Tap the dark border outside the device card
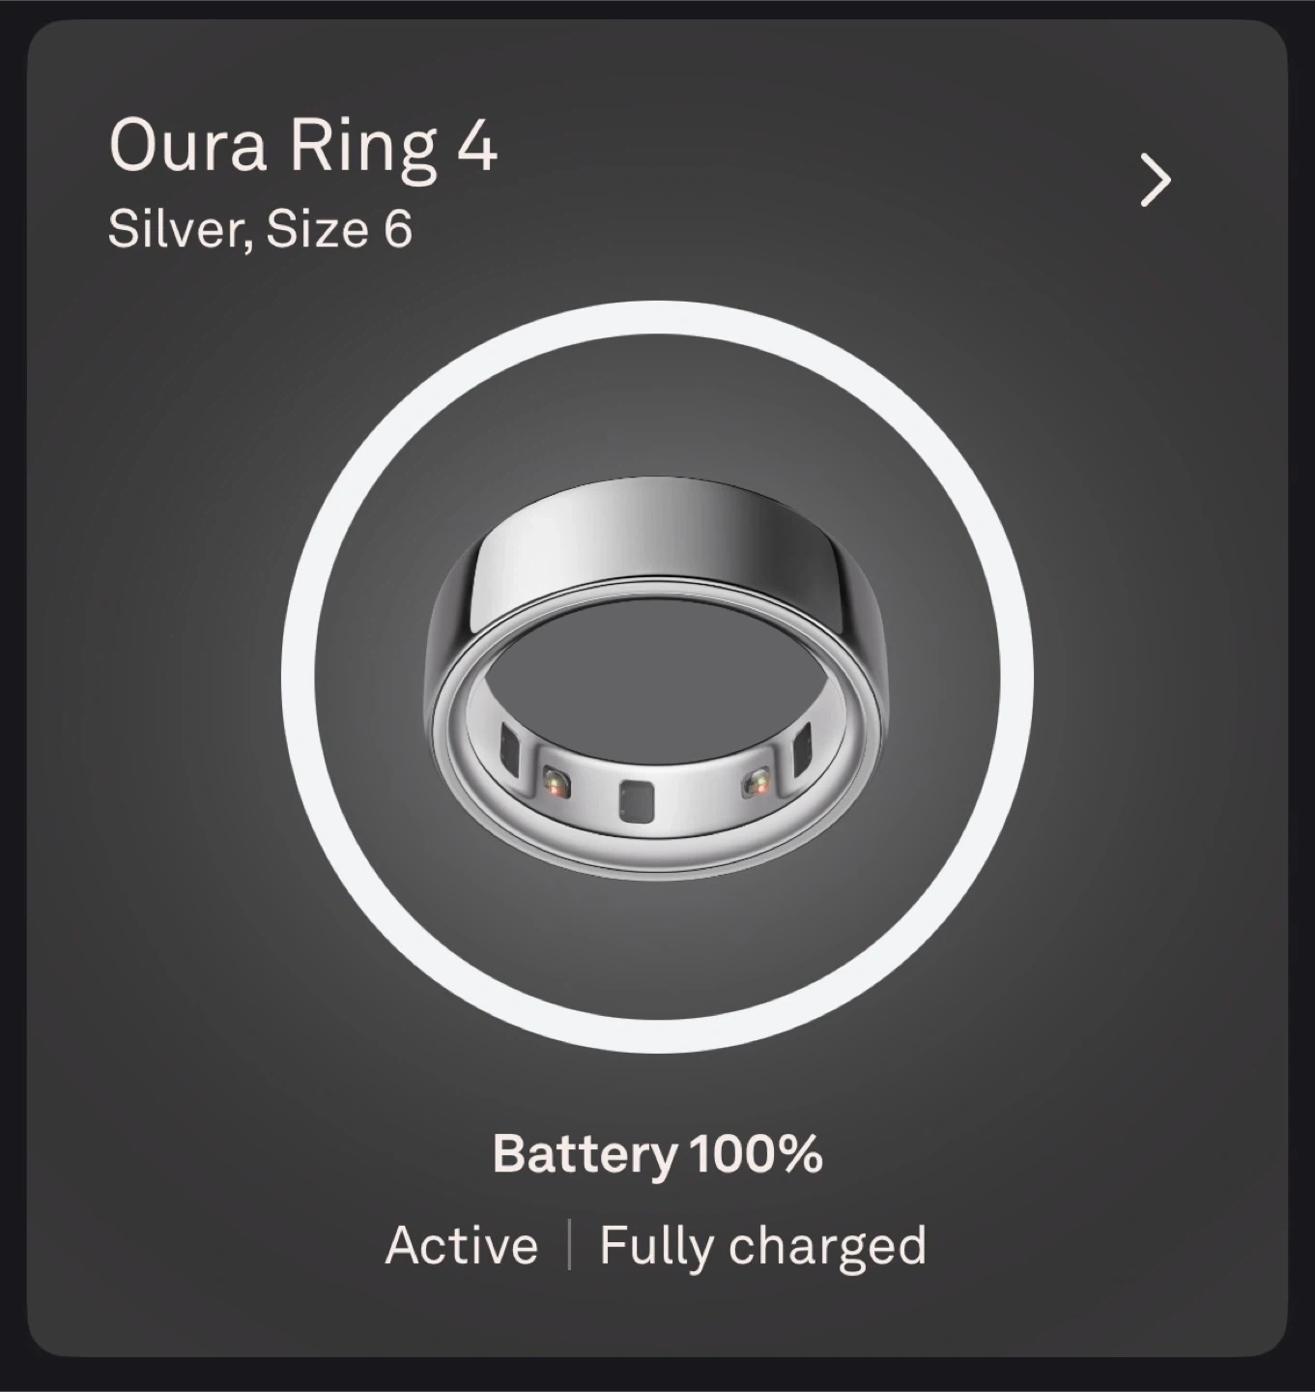Image resolution: width=1315 pixels, height=1392 pixels. tap(657, 1377)
